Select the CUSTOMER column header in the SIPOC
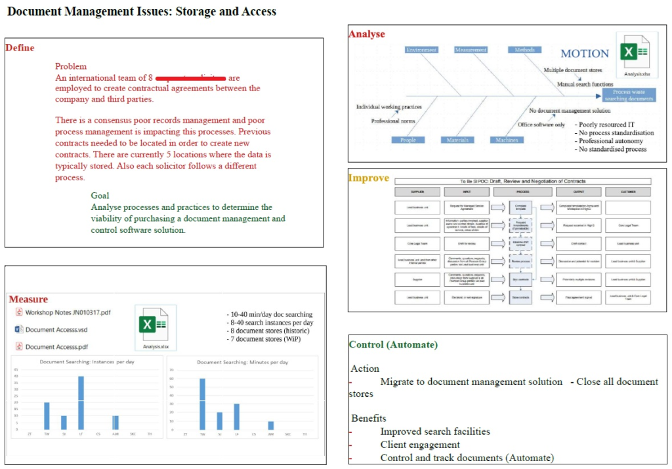 (628, 192)
